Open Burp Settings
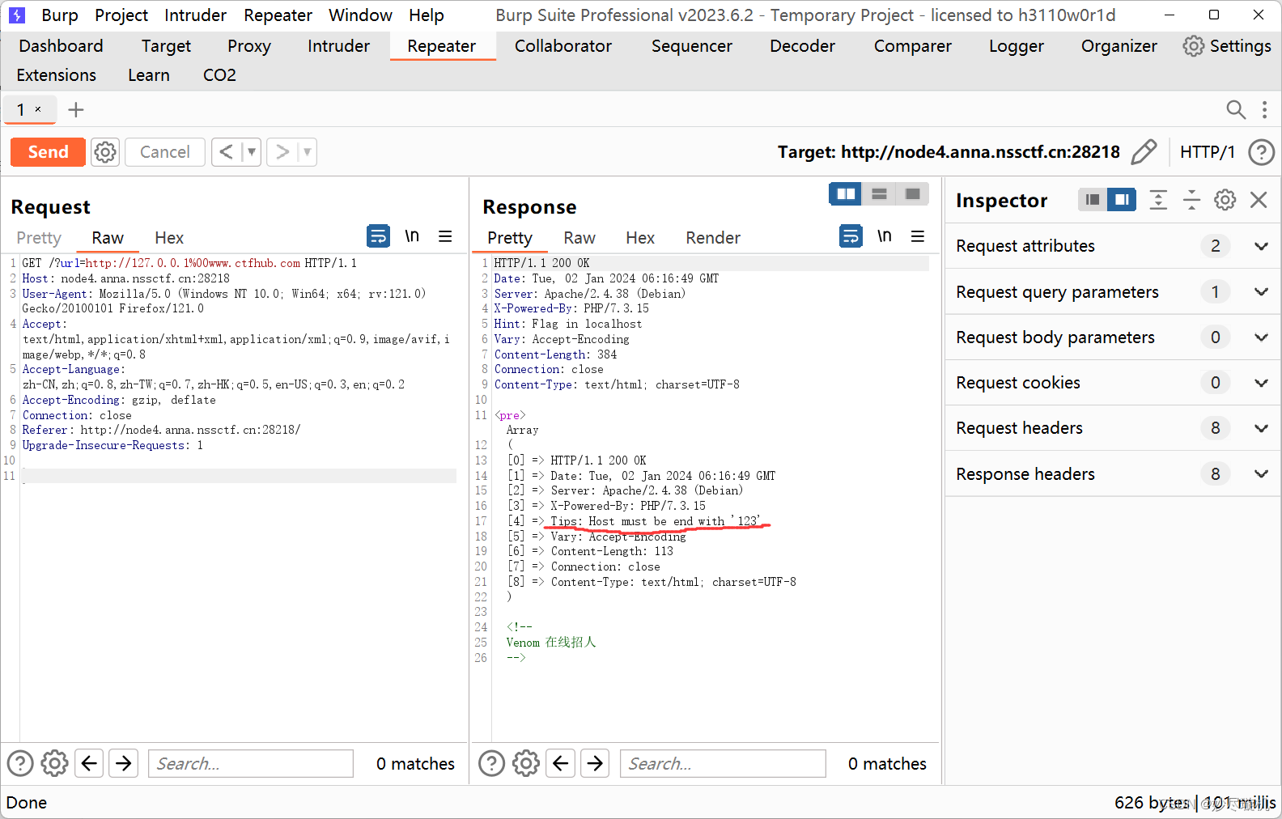The width and height of the screenshot is (1282, 819). pyautogui.click(x=1227, y=46)
